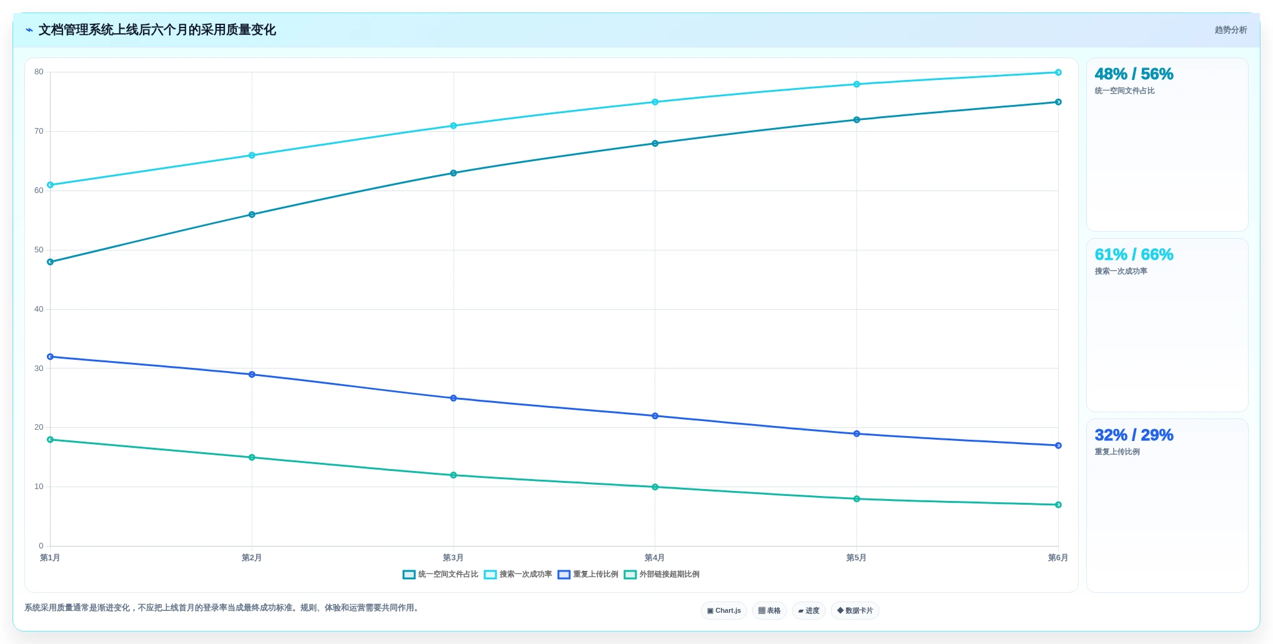Click the 第2月 point at 29 on 重复上传比例
The height and width of the screenshot is (644, 1273).
pos(252,375)
